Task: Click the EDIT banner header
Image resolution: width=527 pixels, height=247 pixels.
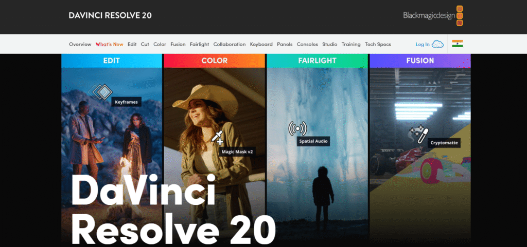Action: 112,61
